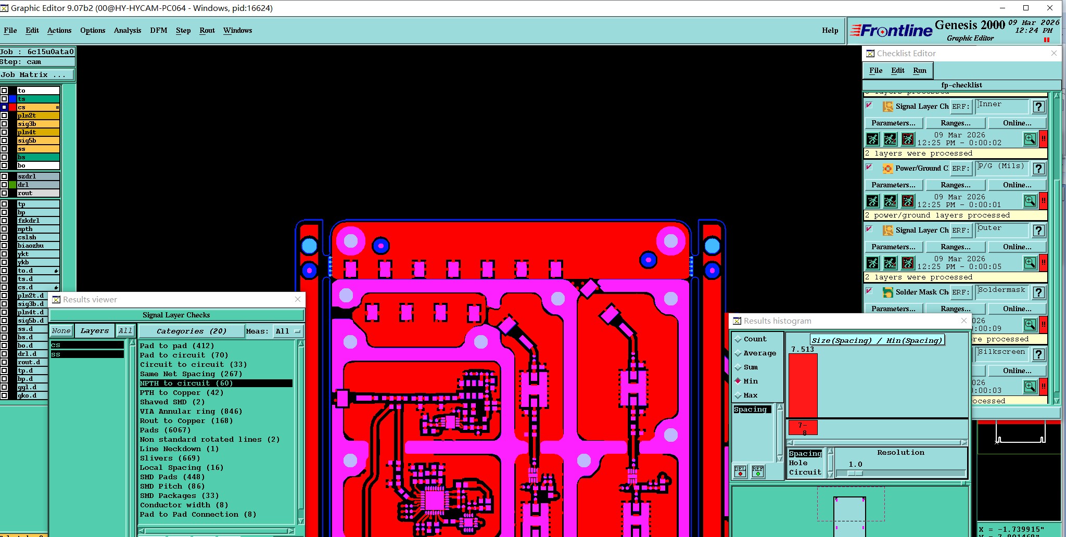The image size is (1066, 537).
Task: Open results viewer for Silkscreen check
Action: pos(1030,387)
